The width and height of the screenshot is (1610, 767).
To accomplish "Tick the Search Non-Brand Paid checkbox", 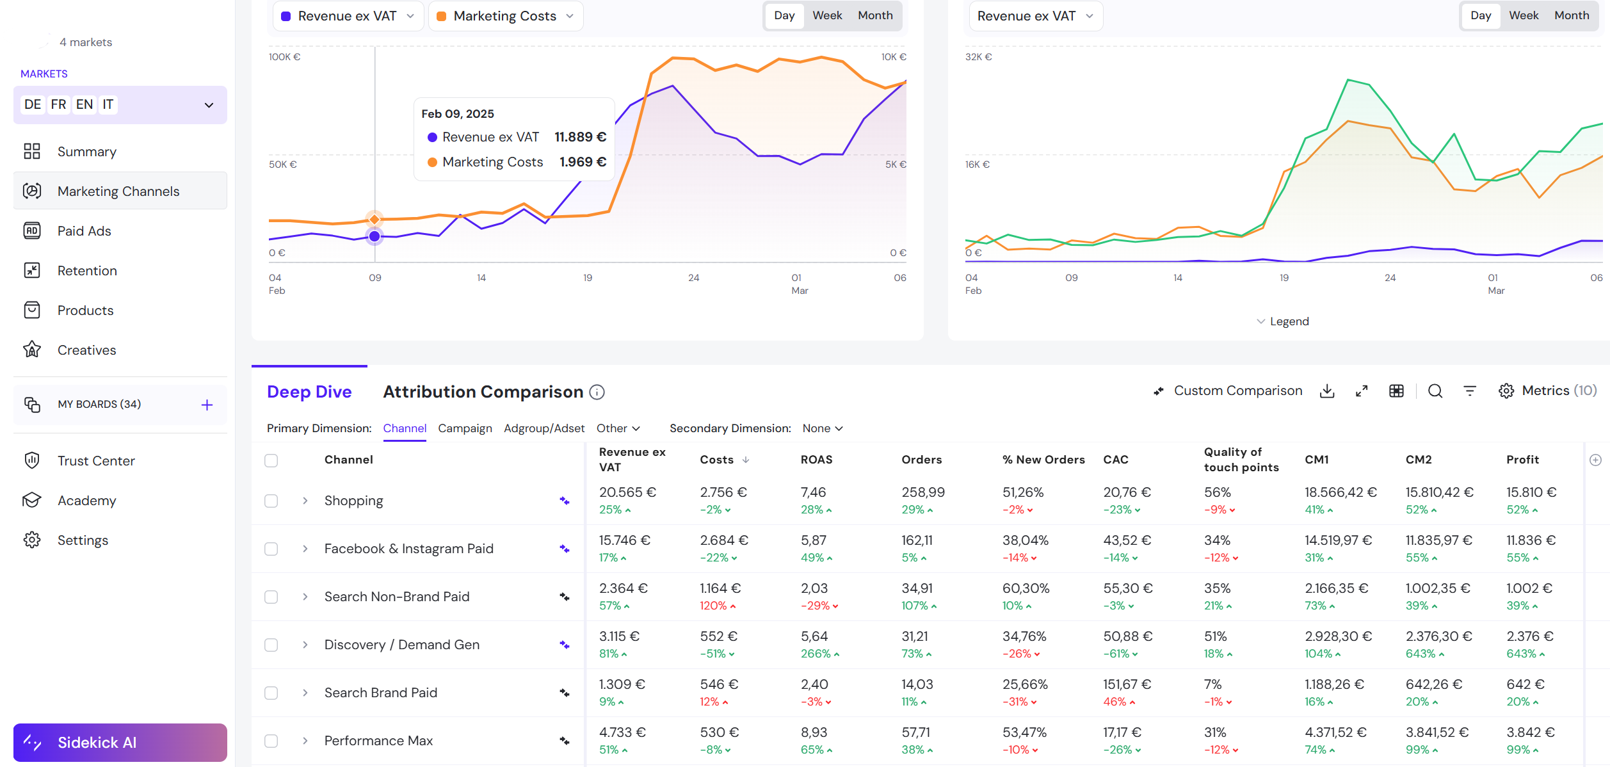I will coord(271,597).
